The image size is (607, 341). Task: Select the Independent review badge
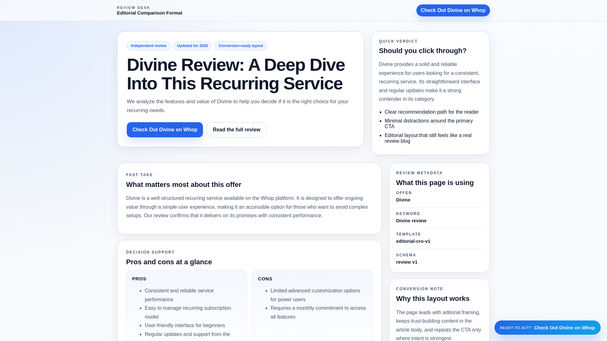click(149, 46)
